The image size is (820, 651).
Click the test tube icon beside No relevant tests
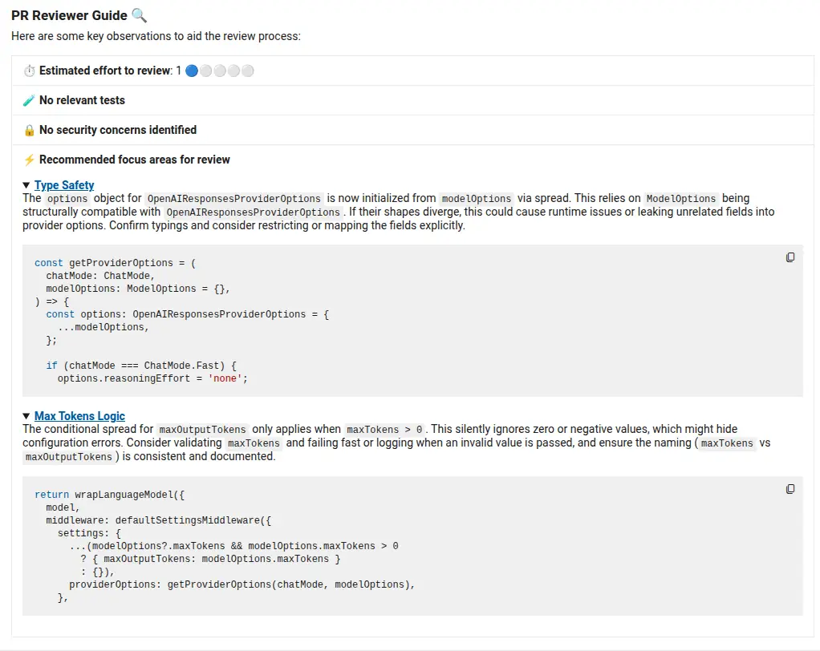[x=29, y=100]
